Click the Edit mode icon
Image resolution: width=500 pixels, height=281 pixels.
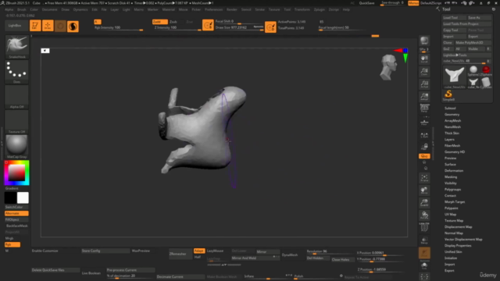[35, 26]
